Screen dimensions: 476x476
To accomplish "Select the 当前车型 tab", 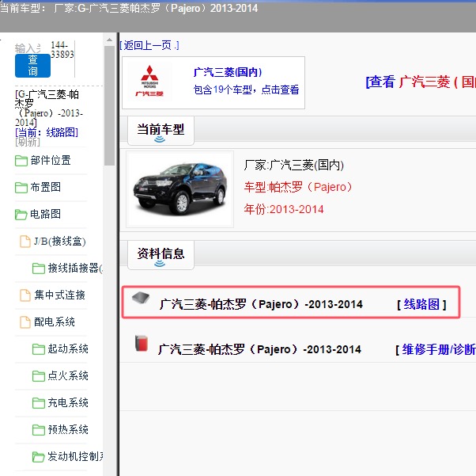I will pyautogui.click(x=161, y=131).
